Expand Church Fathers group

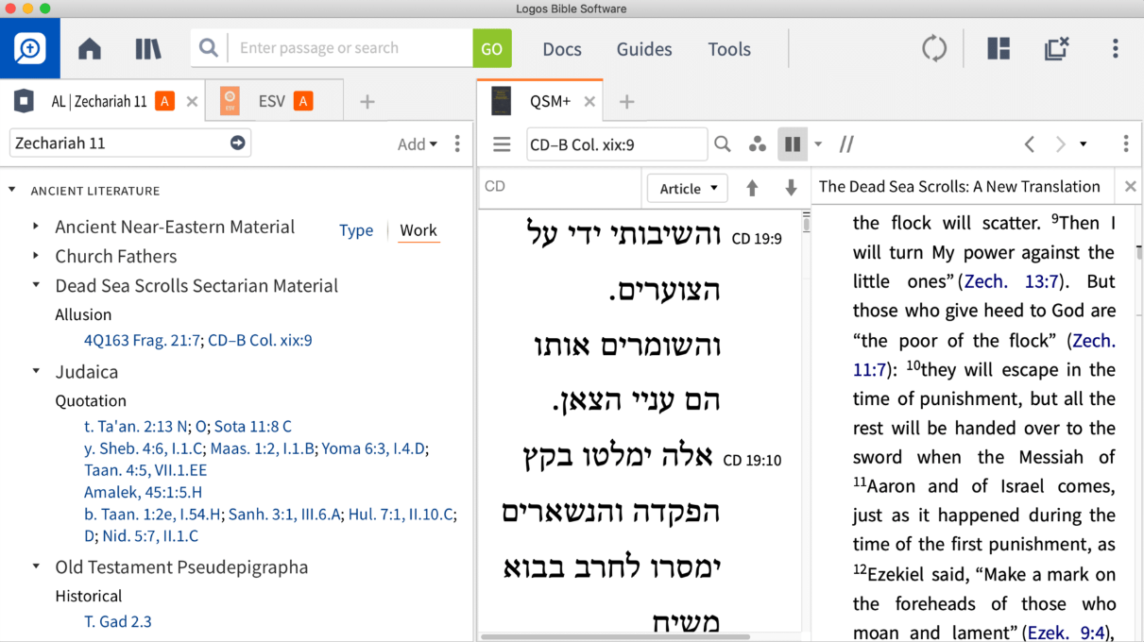(x=36, y=256)
